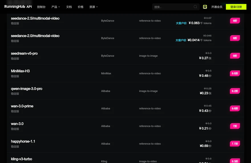Image resolution: width=251 pixels, height=163 pixels.
Task: Click the 9.3折 discount badge
Action: [235, 161]
